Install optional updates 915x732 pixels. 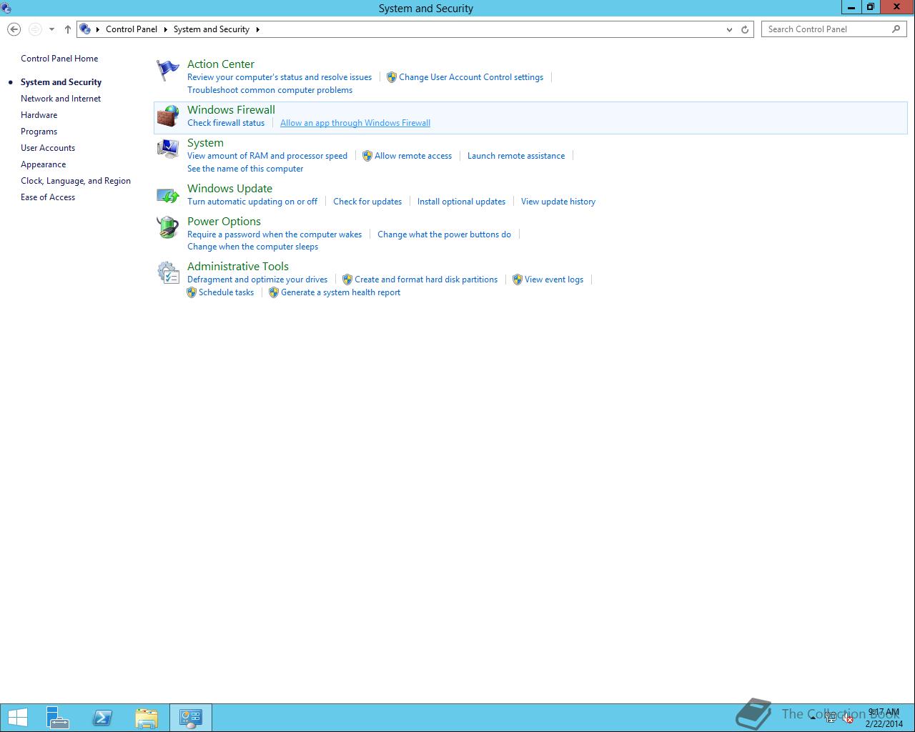tap(461, 202)
